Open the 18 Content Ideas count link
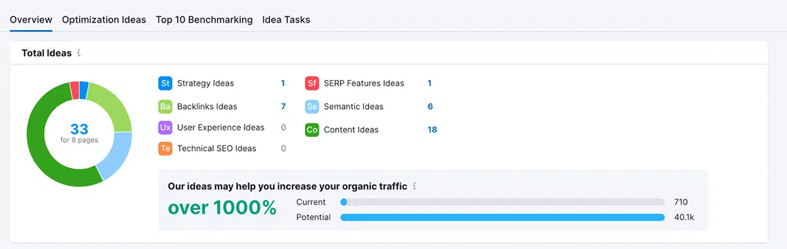Viewport: 787px width, 249px height. pos(432,130)
